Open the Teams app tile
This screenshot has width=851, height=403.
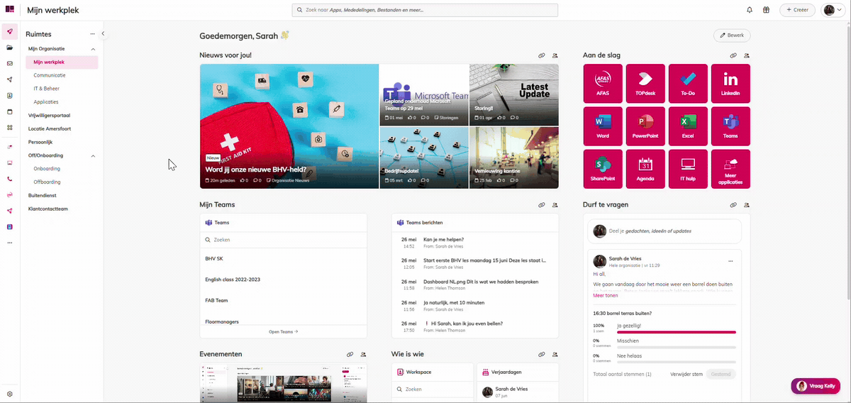[730, 126]
